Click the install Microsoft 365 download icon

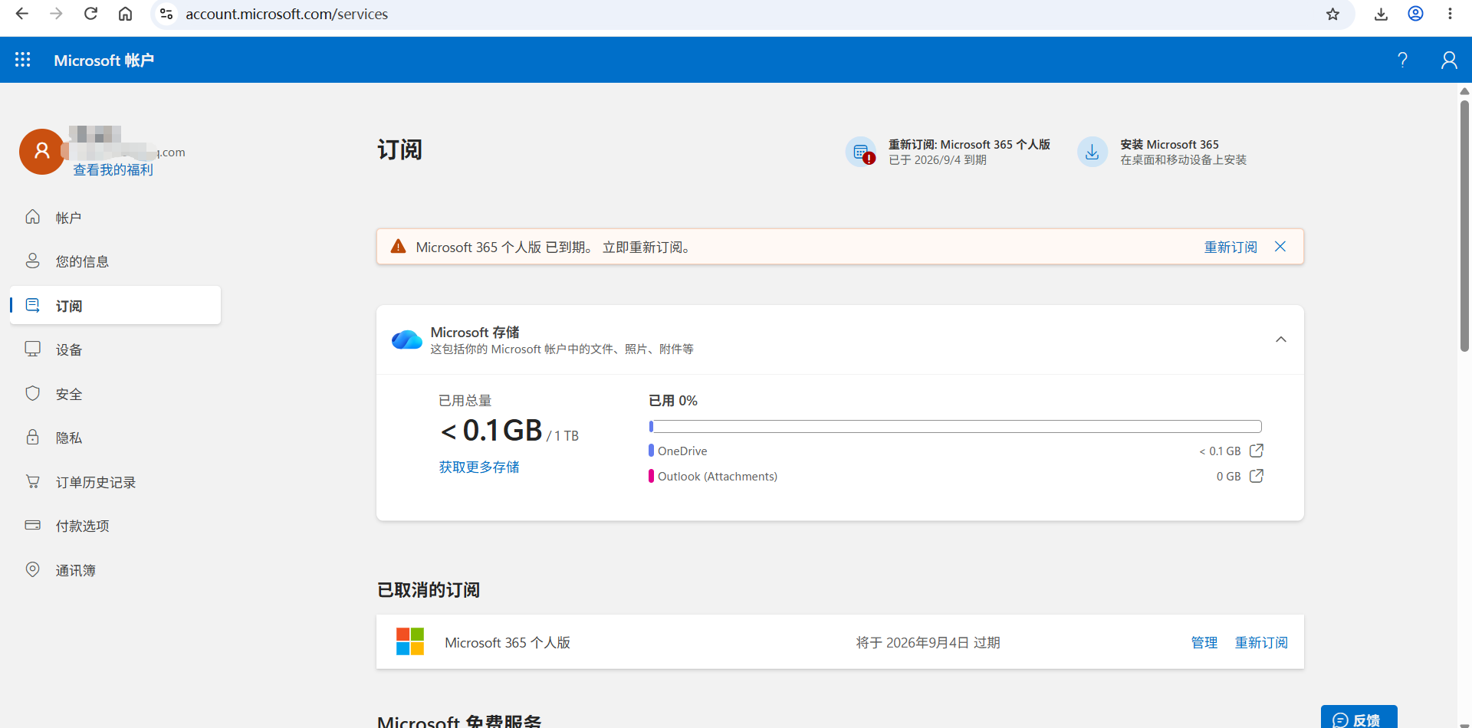pos(1092,152)
